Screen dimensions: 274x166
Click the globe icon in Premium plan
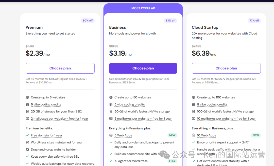pyautogui.click(x=27, y=97)
